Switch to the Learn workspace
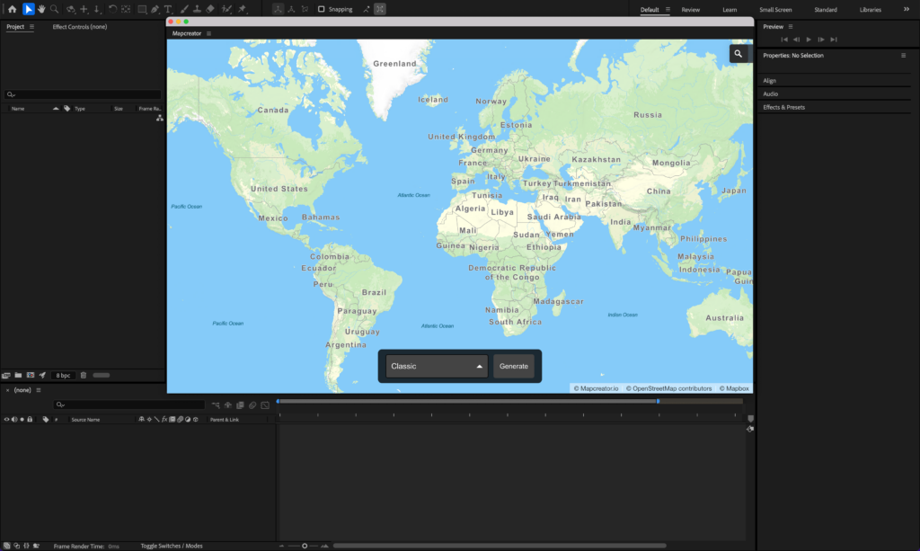The image size is (920, 551). click(730, 9)
